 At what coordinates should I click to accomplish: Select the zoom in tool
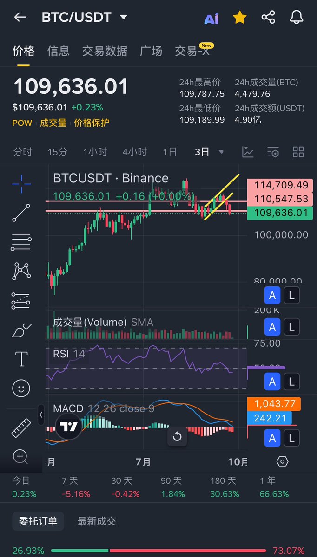point(20,457)
